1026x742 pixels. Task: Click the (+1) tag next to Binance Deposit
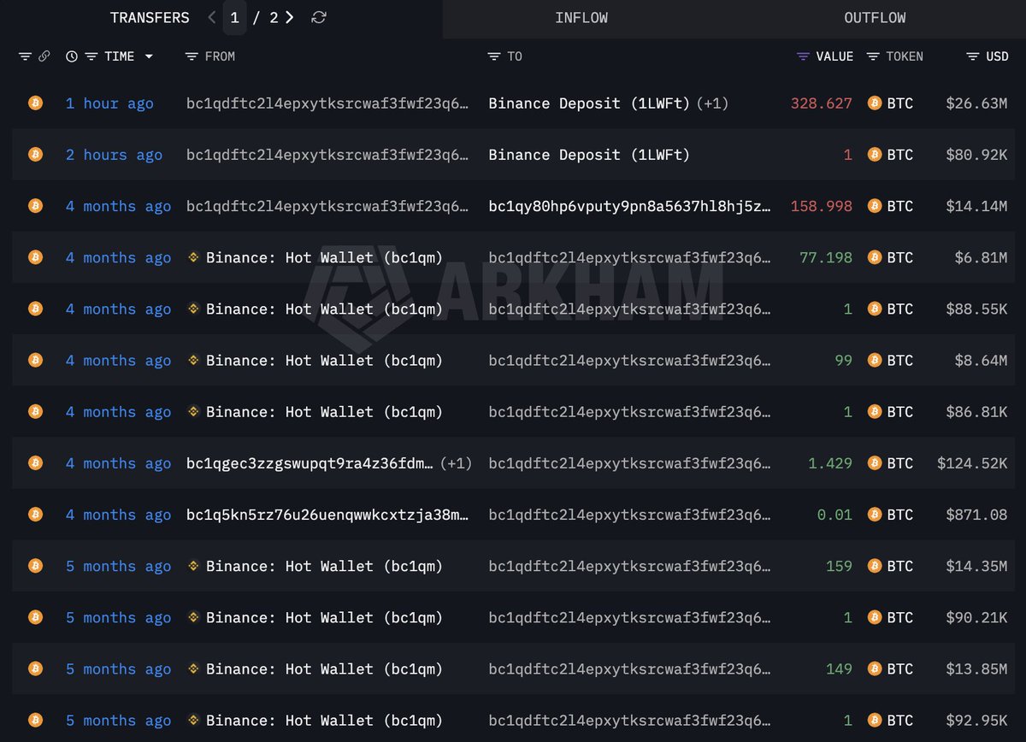(x=712, y=103)
